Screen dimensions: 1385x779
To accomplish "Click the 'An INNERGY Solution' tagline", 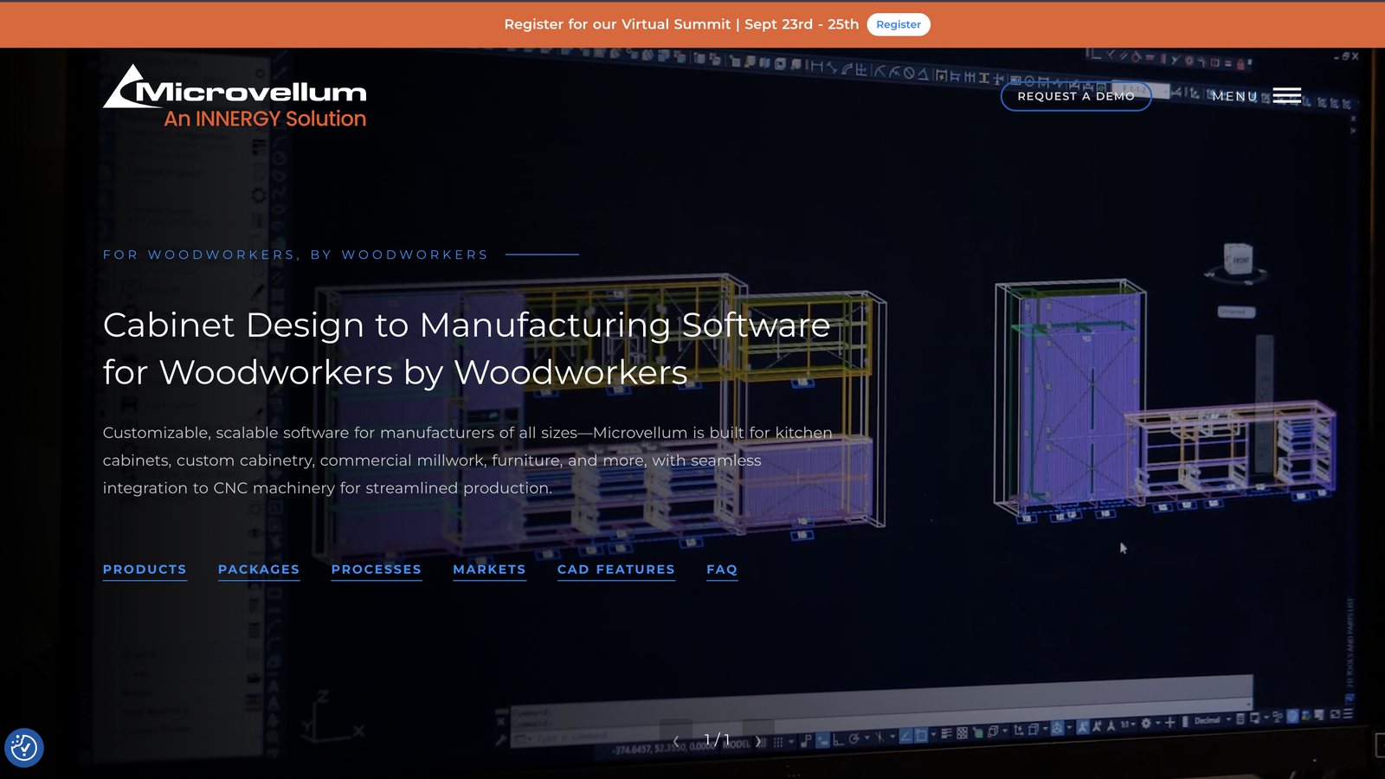I will [265, 119].
